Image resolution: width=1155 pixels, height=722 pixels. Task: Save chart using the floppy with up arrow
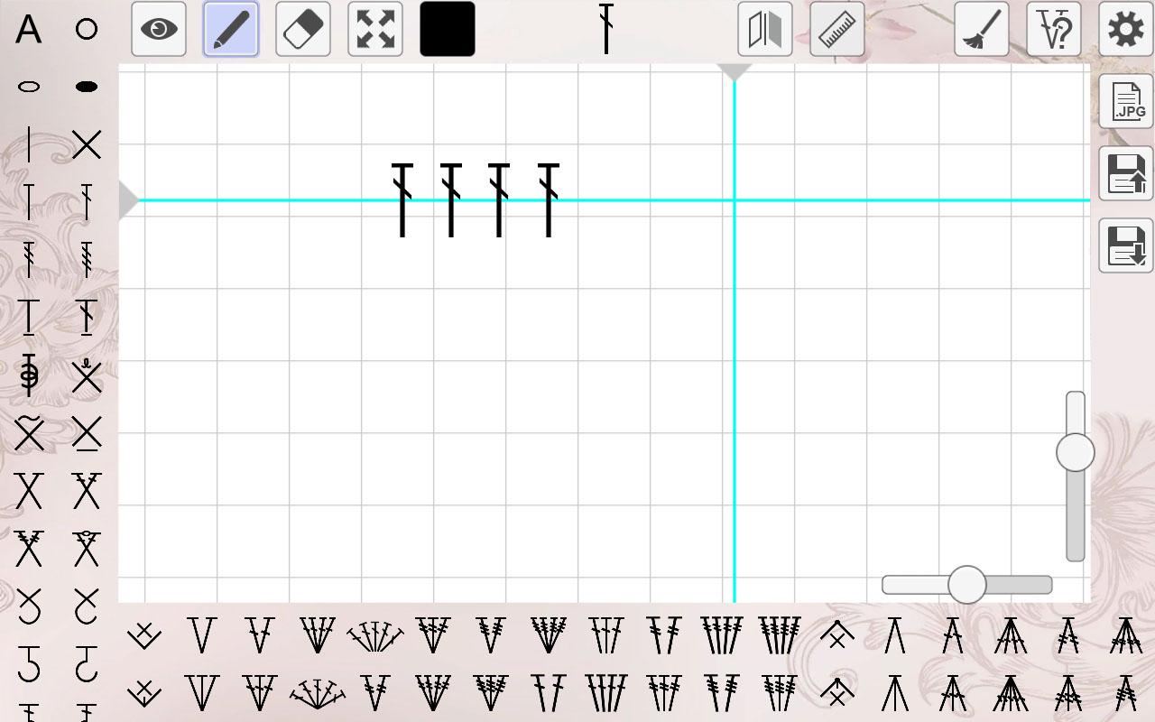1126,173
